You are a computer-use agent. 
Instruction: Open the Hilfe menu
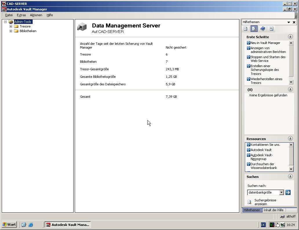[50, 15]
